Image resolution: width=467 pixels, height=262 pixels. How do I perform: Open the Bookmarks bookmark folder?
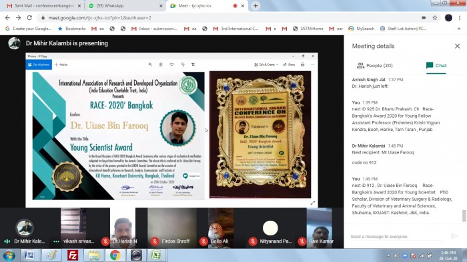point(72,29)
